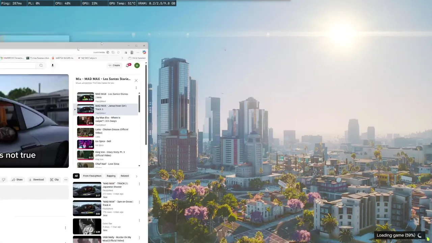Play MAD MAX Los Santos Stories Intro
Viewport: 432px width, 243px height.
[106, 97]
